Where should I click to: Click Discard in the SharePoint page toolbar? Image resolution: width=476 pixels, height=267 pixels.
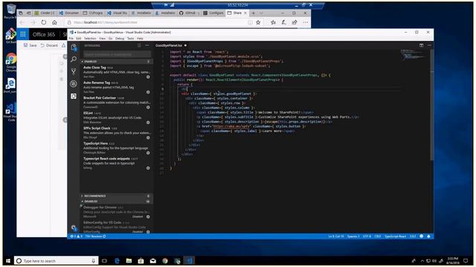49,45
